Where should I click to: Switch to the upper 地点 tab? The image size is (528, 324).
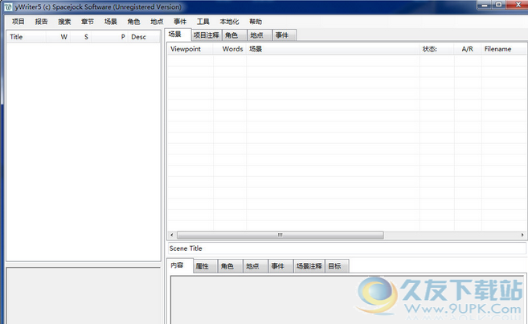pyautogui.click(x=260, y=35)
